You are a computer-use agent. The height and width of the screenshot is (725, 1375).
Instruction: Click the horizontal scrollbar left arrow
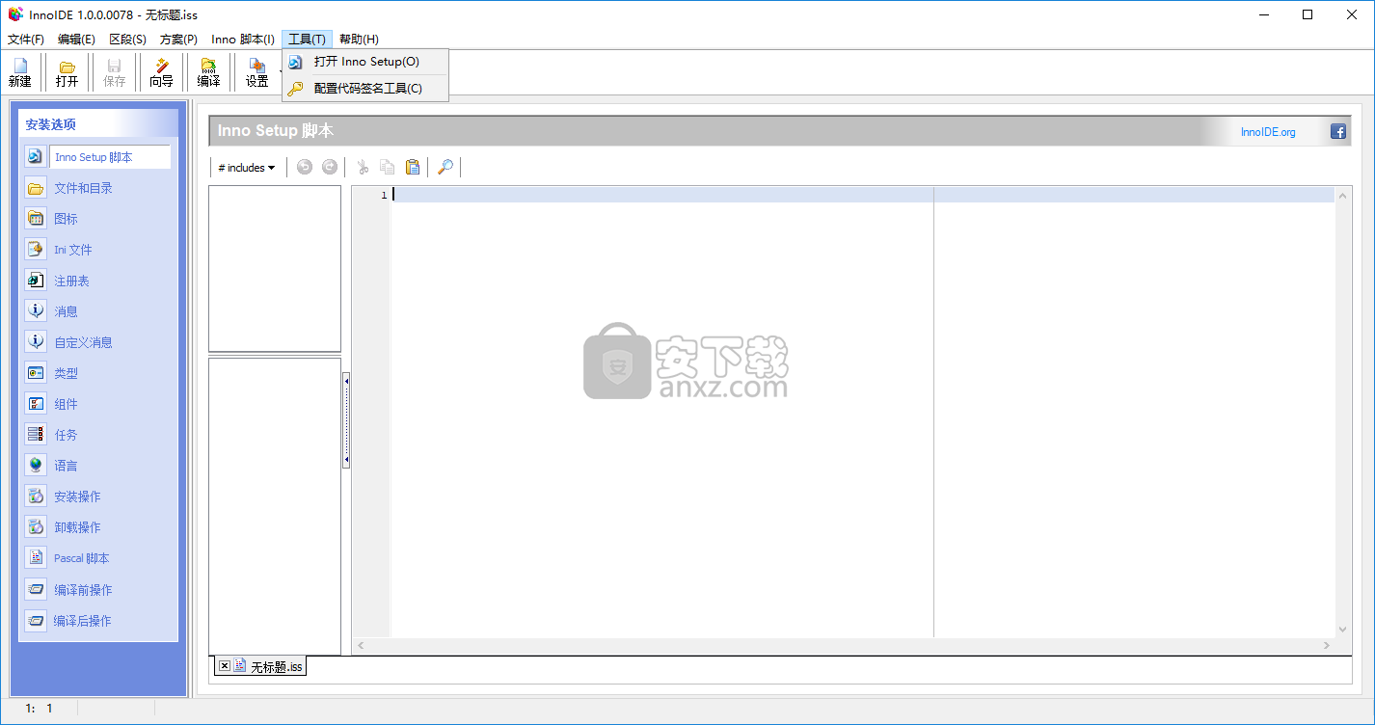362,645
